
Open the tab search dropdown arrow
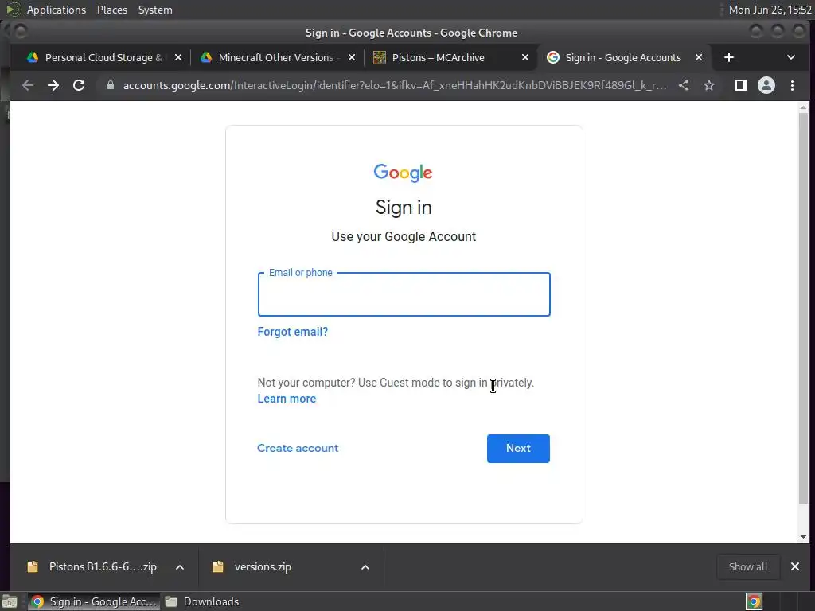[790, 57]
